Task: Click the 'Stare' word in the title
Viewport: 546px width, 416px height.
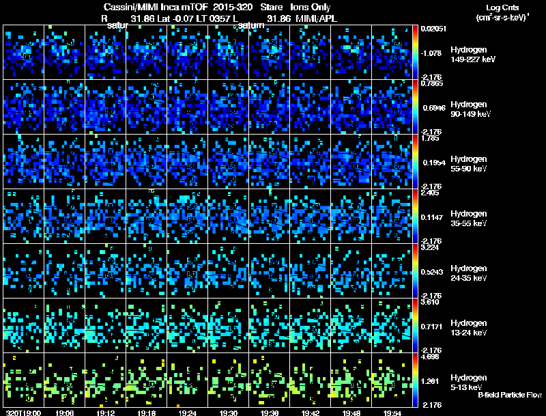Action: pos(271,8)
